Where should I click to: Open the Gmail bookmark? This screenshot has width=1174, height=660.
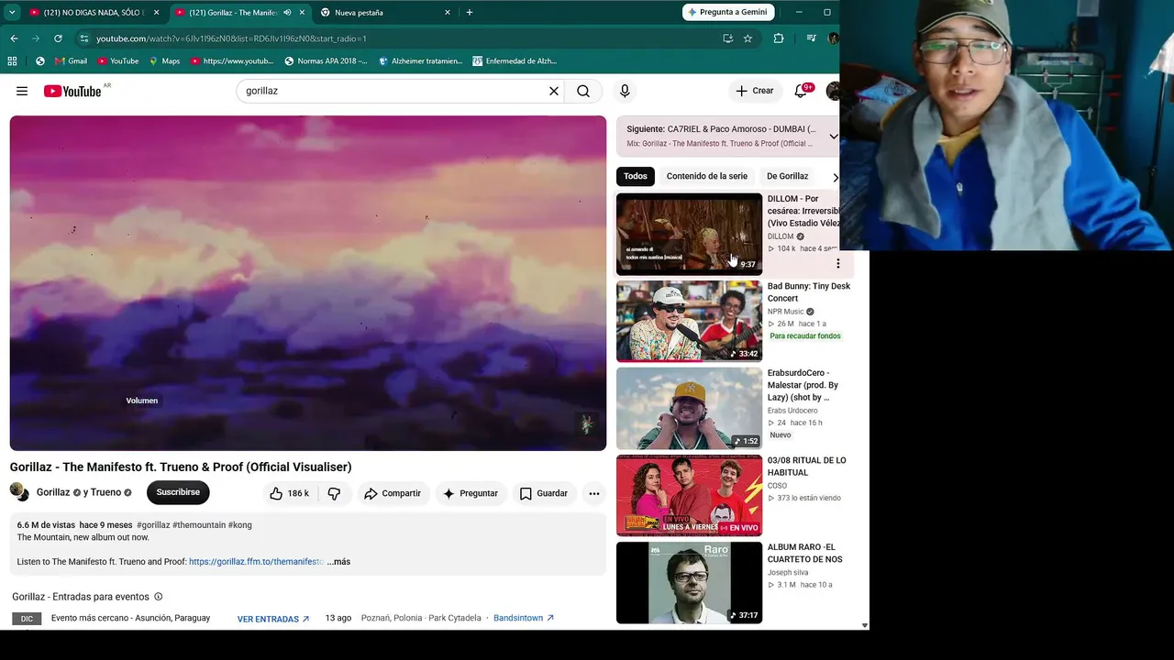tap(71, 61)
